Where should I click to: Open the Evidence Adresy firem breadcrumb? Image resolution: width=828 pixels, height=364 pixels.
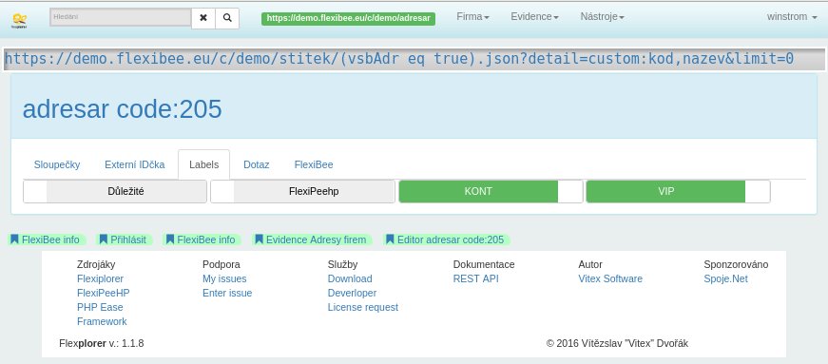click(316, 239)
